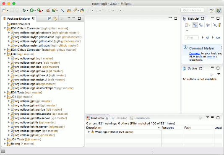
Task: Click the Collapse All icon in Task List
Action: click(x=215, y=25)
